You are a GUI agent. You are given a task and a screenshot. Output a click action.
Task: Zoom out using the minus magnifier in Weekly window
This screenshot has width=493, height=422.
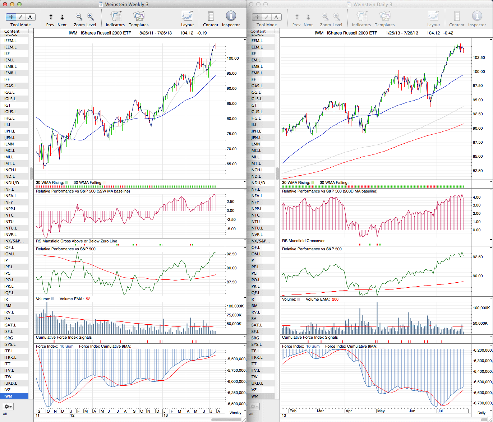(79, 17)
